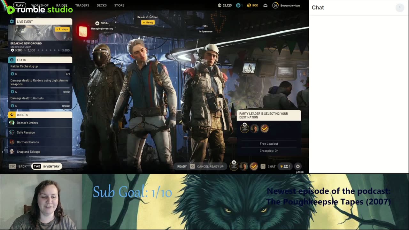Click the Quests header diamond icon

pyautogui.click(x=12, y=115)
